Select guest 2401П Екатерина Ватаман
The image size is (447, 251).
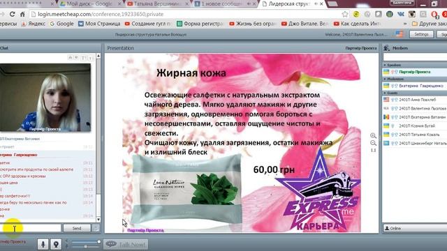415,117
